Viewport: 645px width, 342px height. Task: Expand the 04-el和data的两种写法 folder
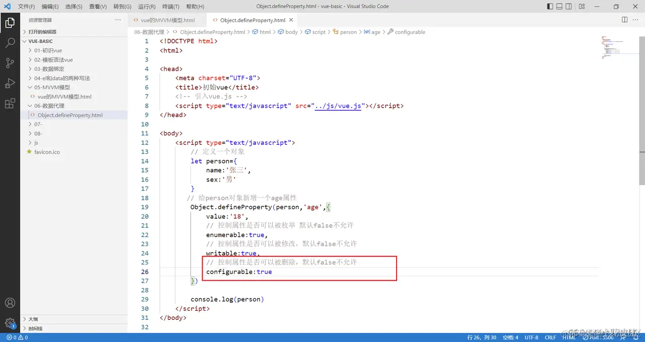coord(74,78)
